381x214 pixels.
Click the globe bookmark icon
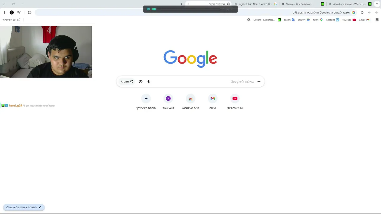click(249, 20)
